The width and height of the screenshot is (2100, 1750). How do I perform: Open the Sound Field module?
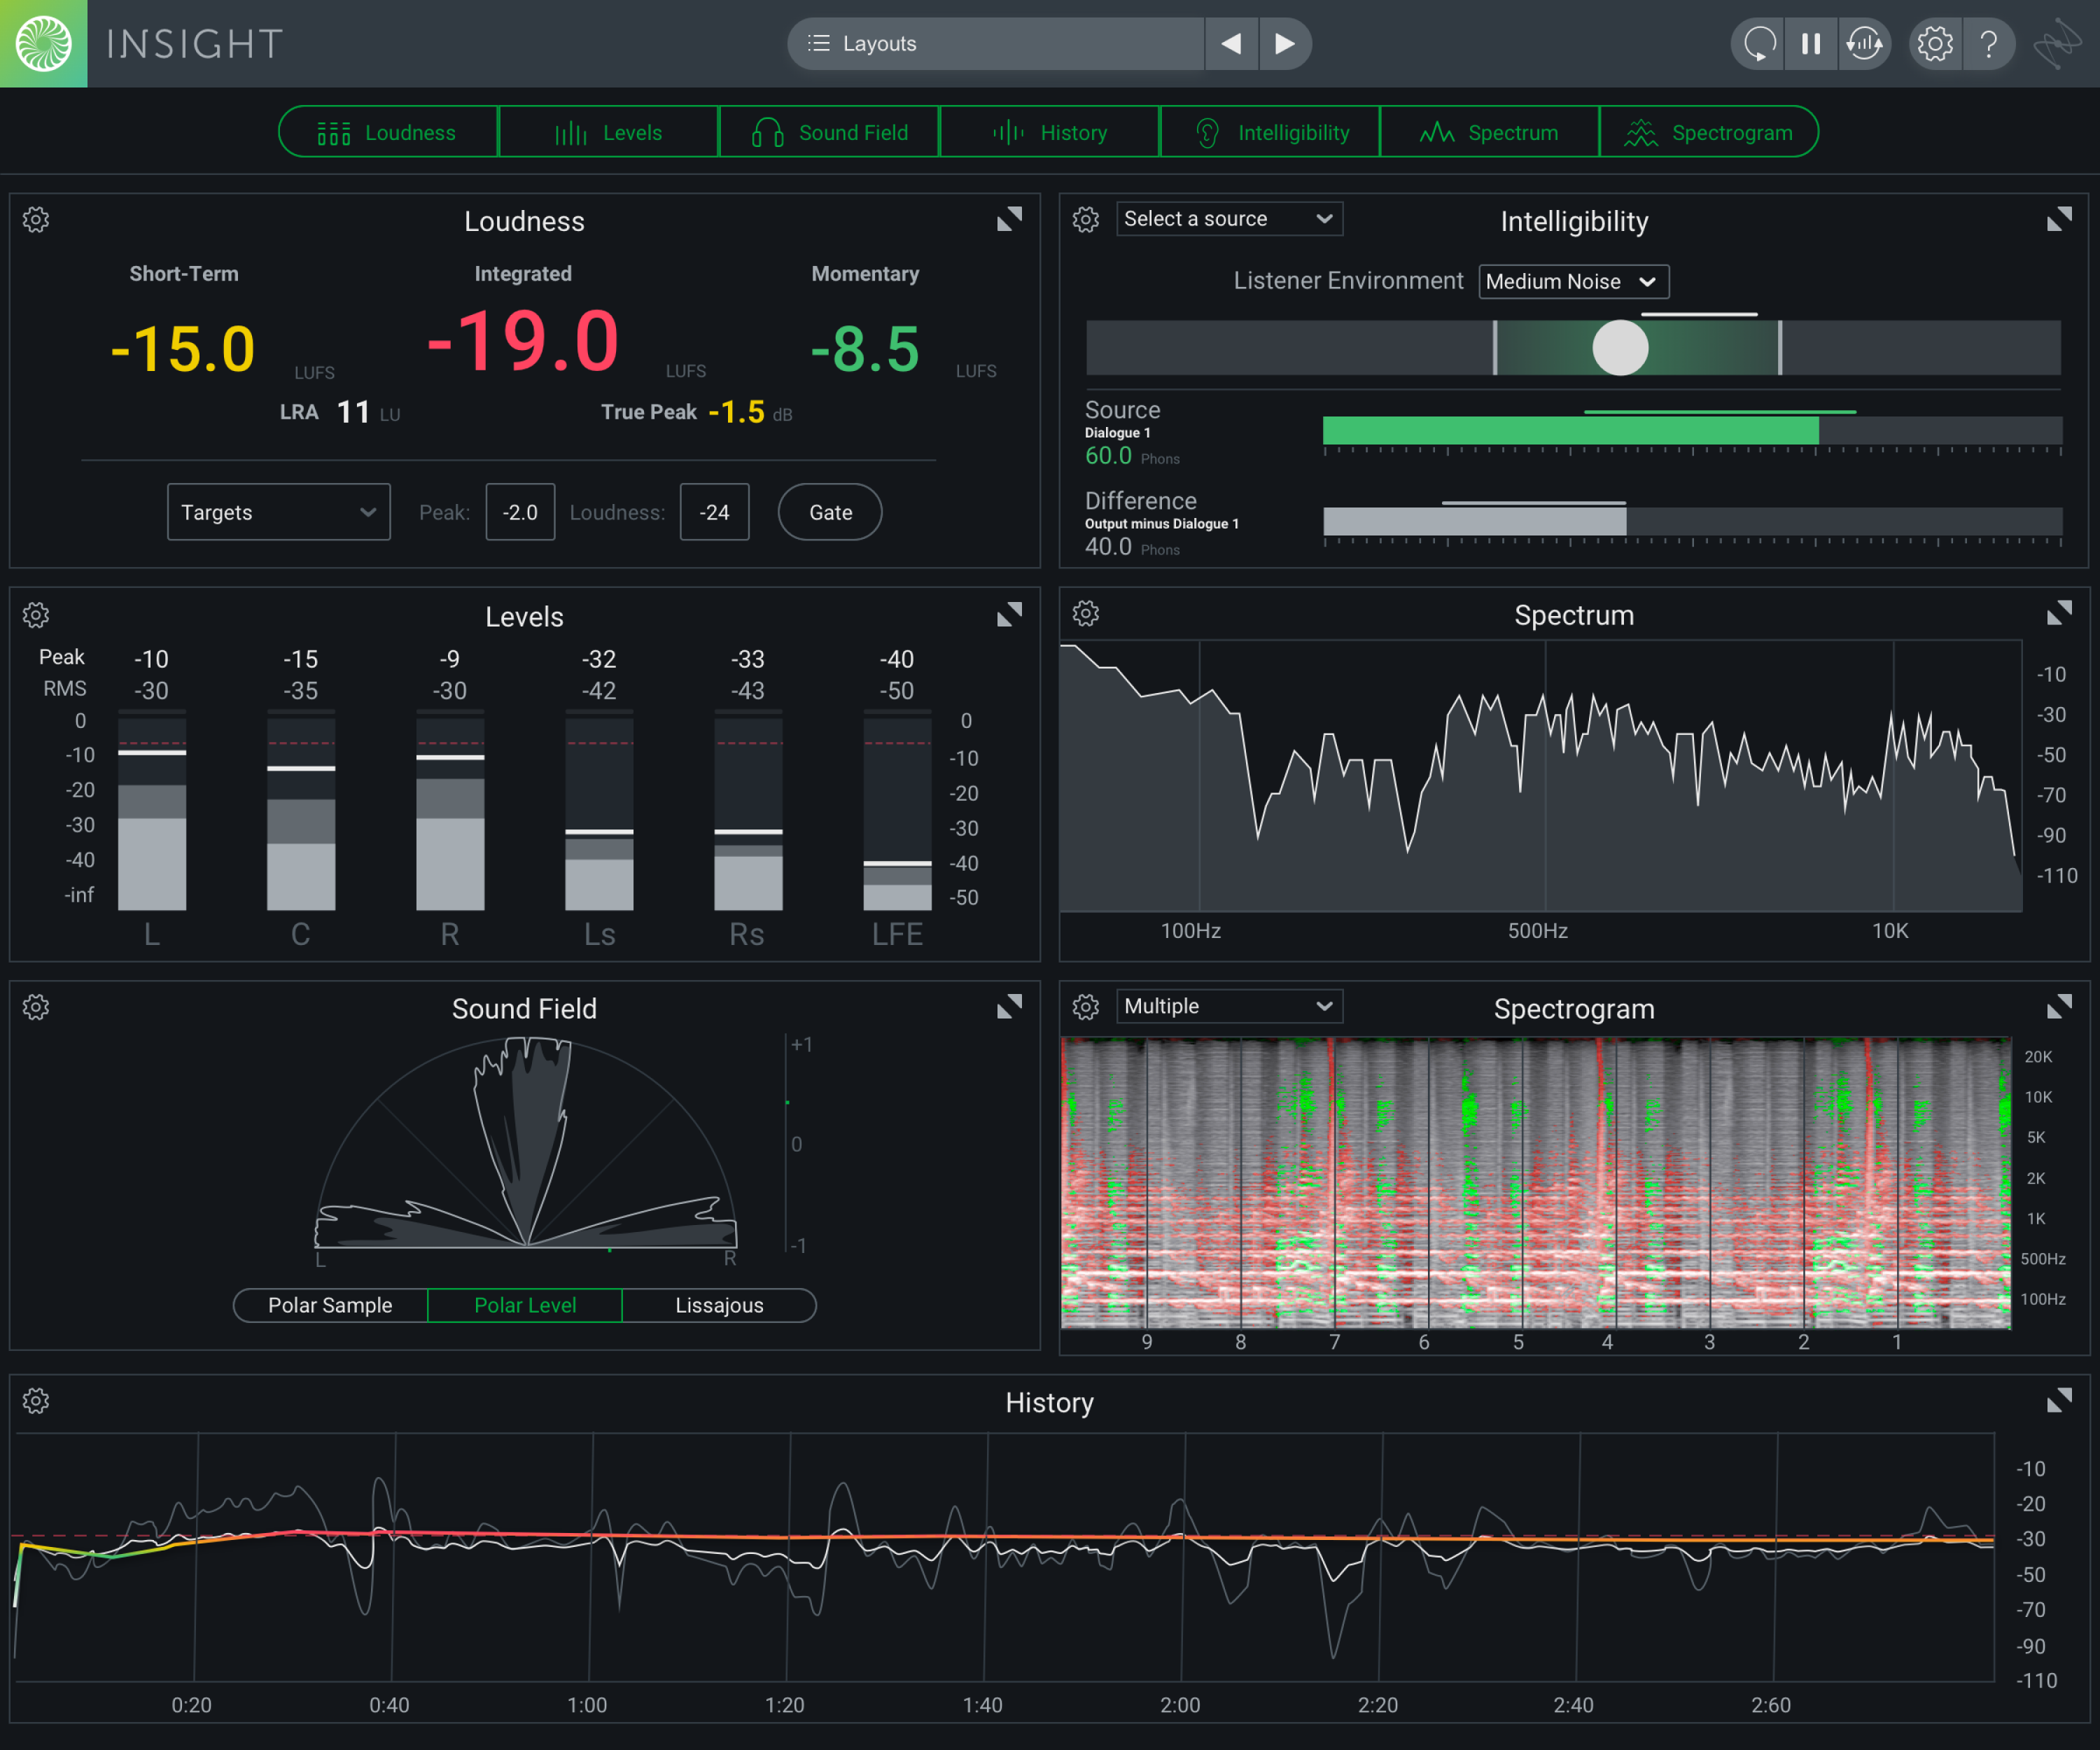[829, 131]
